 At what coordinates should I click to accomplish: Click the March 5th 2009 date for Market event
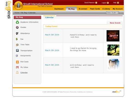pyautogui.click(x=52, y=50)
